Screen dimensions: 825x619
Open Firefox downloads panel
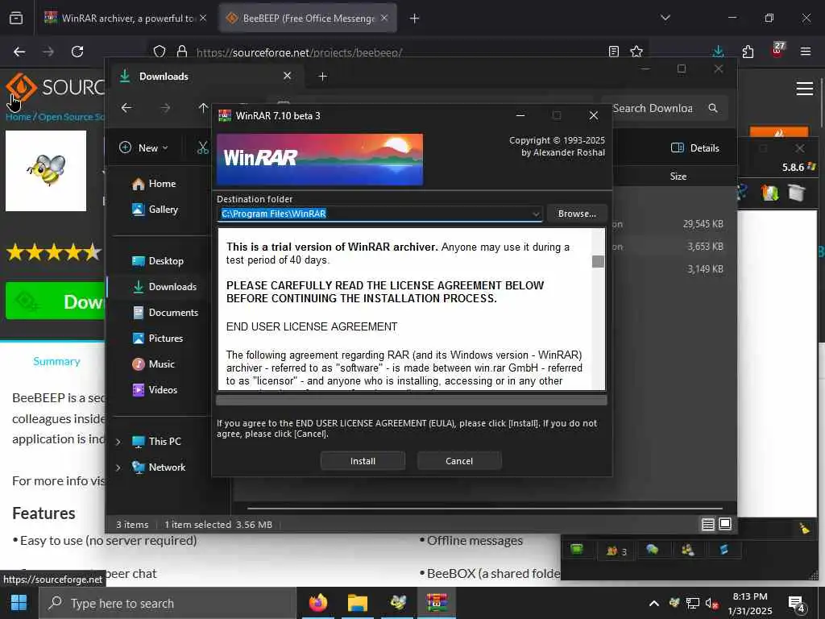tap(718, 51)
